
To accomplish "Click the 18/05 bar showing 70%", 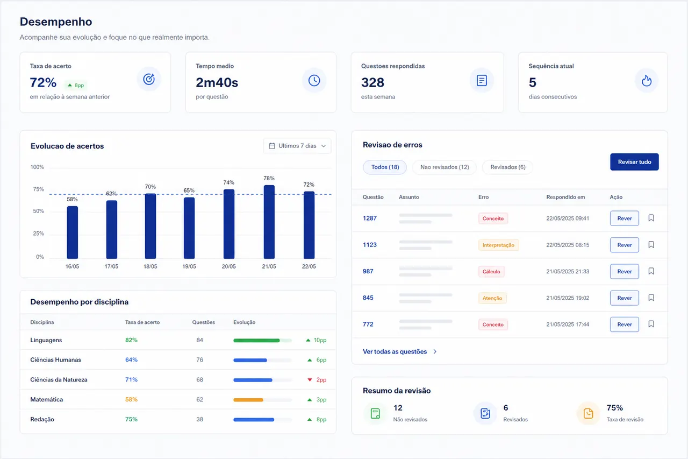I will (x=150, y=226).
